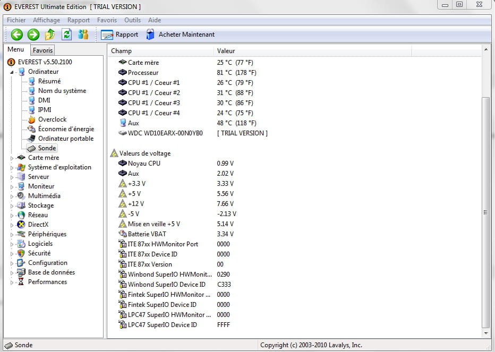This screenshot has width=495, height=352.
Task: Click the Valeur column header
Action: [x=226, y=51]
